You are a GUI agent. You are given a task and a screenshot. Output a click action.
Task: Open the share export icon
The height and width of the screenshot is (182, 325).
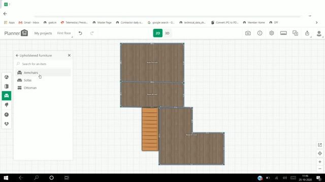pyautogui.click(x=307, y=33)
